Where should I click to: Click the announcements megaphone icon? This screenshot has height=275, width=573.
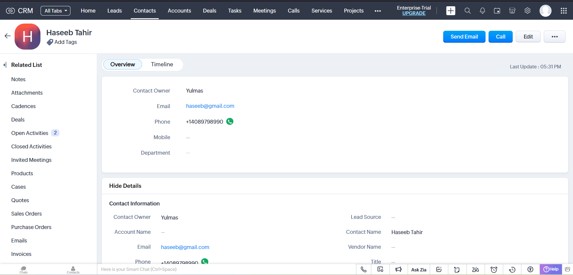pyautogui.click(x=398, y=270)
